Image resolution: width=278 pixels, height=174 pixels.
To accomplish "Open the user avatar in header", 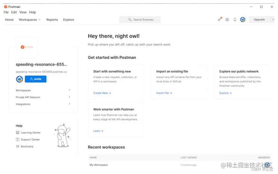I will pyautogui.click(x=243, y=20).
